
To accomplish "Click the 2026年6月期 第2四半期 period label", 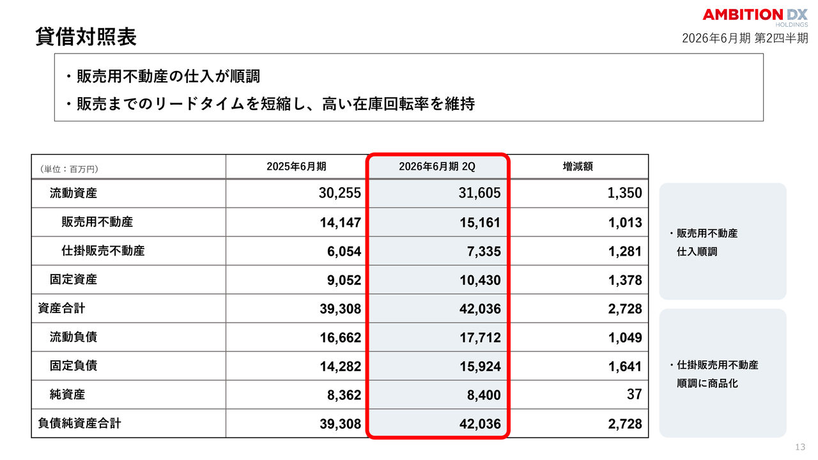I will click(745, 38).
